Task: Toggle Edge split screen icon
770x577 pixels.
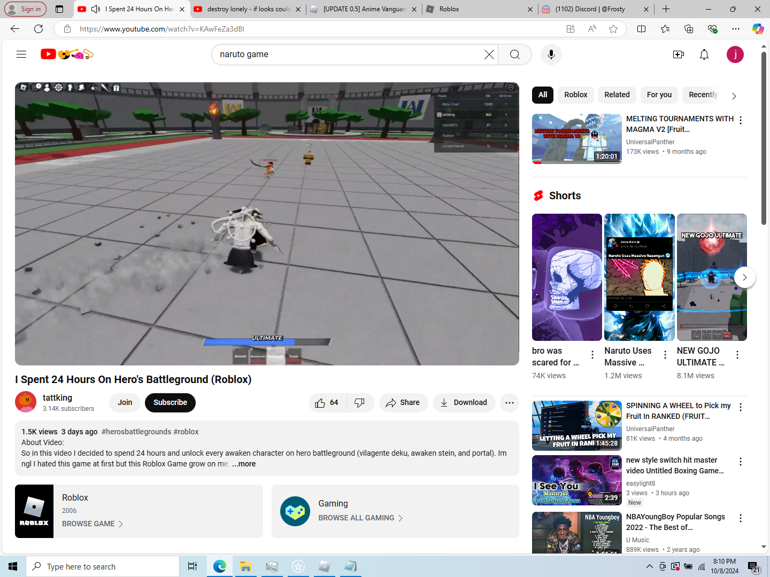Action: tap(642, 29)
